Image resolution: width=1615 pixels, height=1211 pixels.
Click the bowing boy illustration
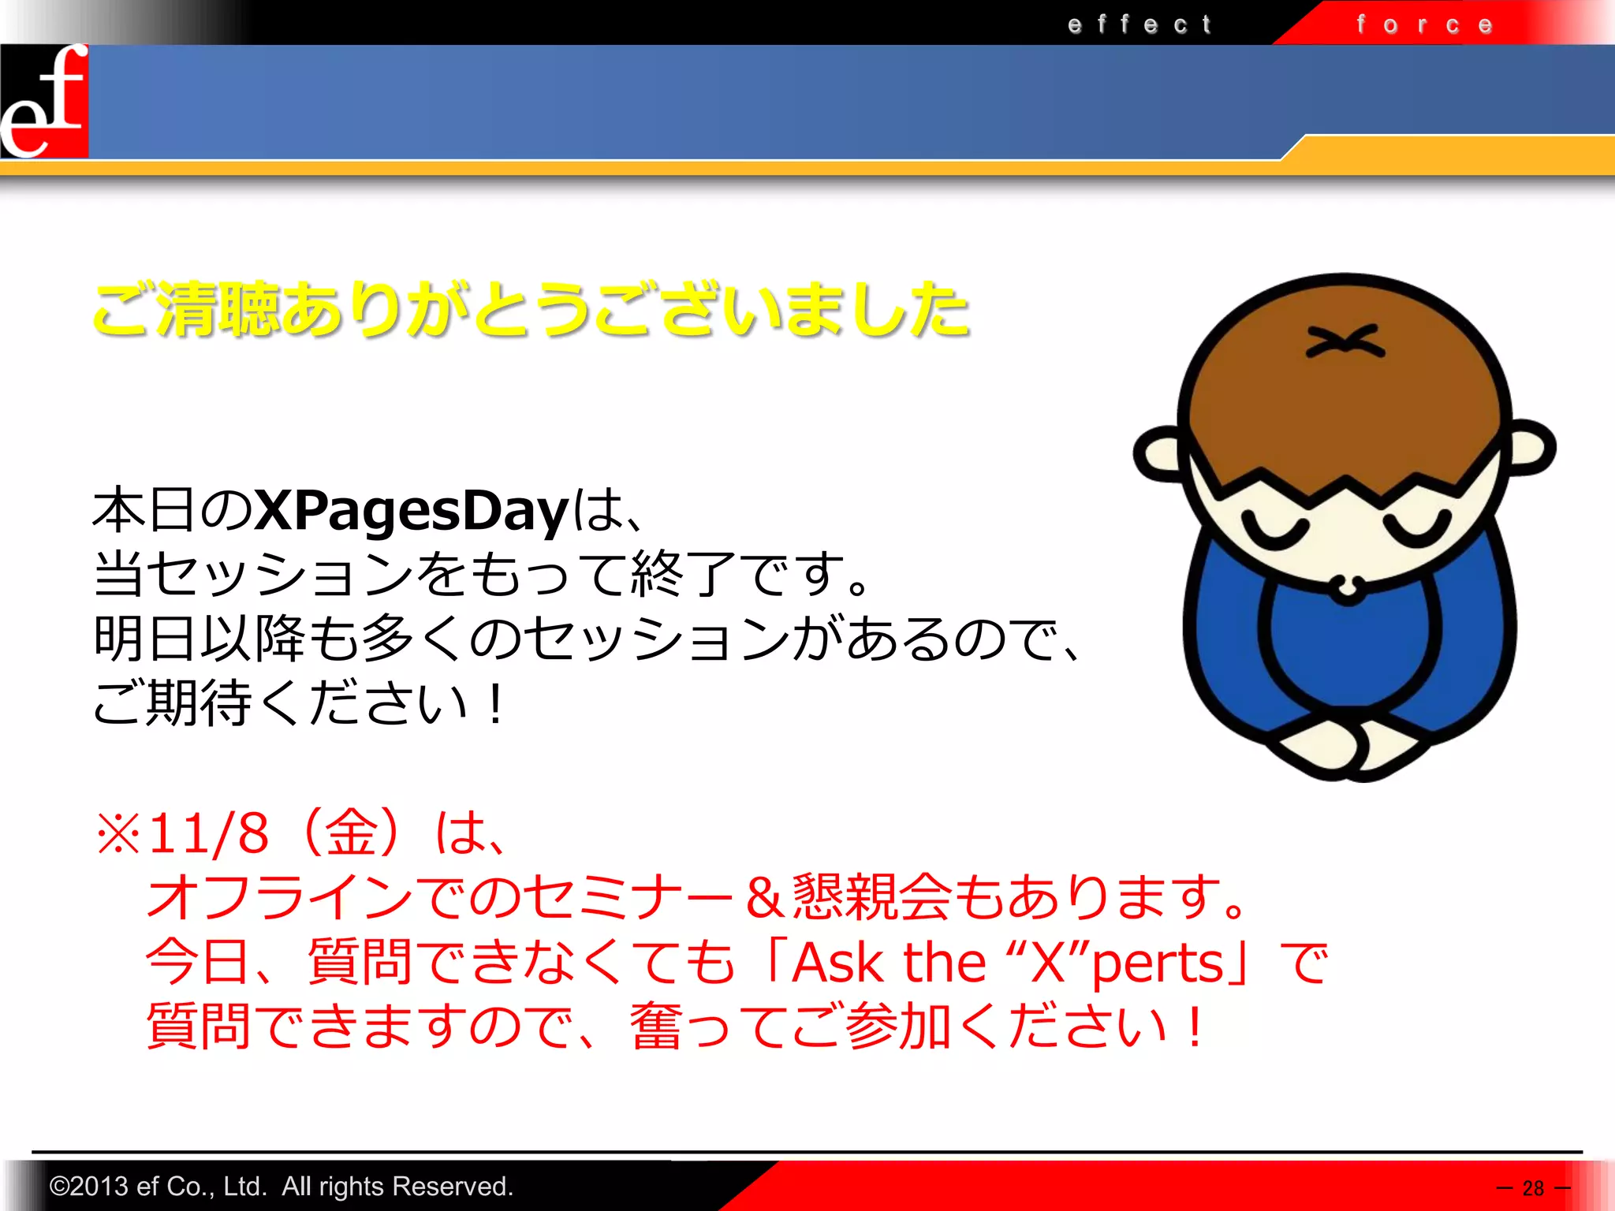pyautogui.click(x=1345, y=527)
